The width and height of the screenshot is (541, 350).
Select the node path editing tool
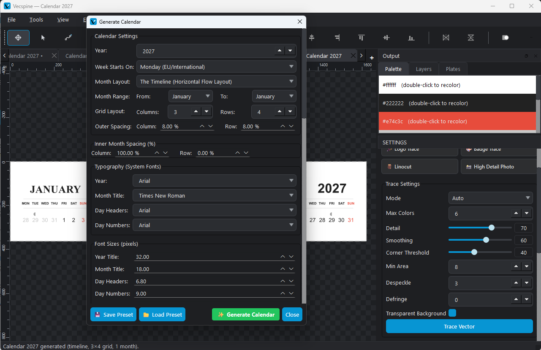pos(68,38)
